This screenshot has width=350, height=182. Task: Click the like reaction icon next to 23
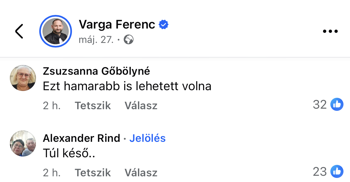[x=337, y=172]
